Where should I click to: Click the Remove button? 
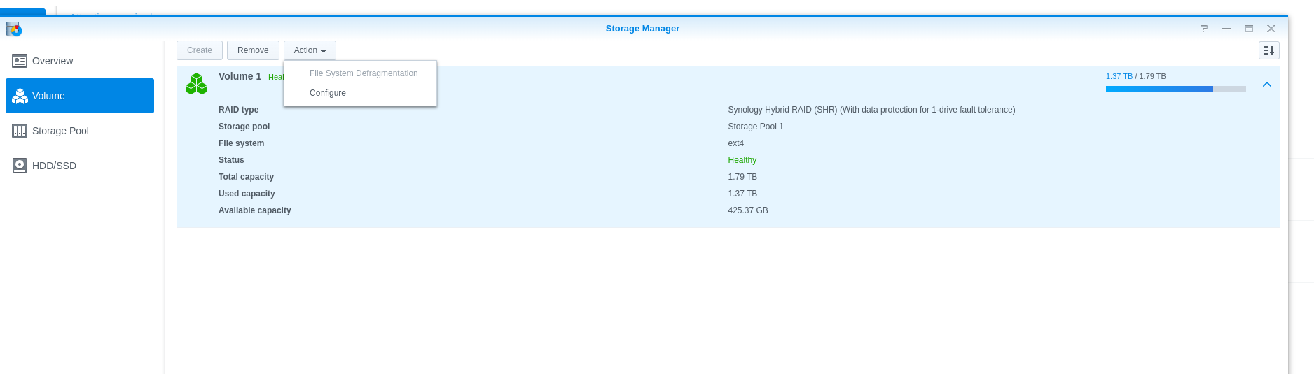pyautogui.click(x=253, y=50)
